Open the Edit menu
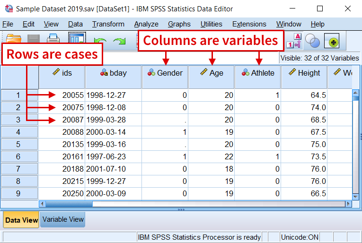The height and width of the screenshot is (243, 362). (28, 24)
